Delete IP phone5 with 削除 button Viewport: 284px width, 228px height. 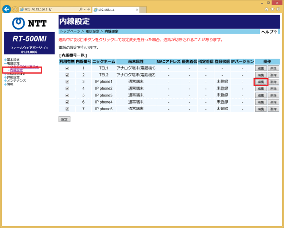coord(274,109)
